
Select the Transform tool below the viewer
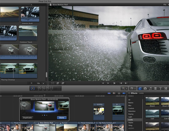(53, 83)
